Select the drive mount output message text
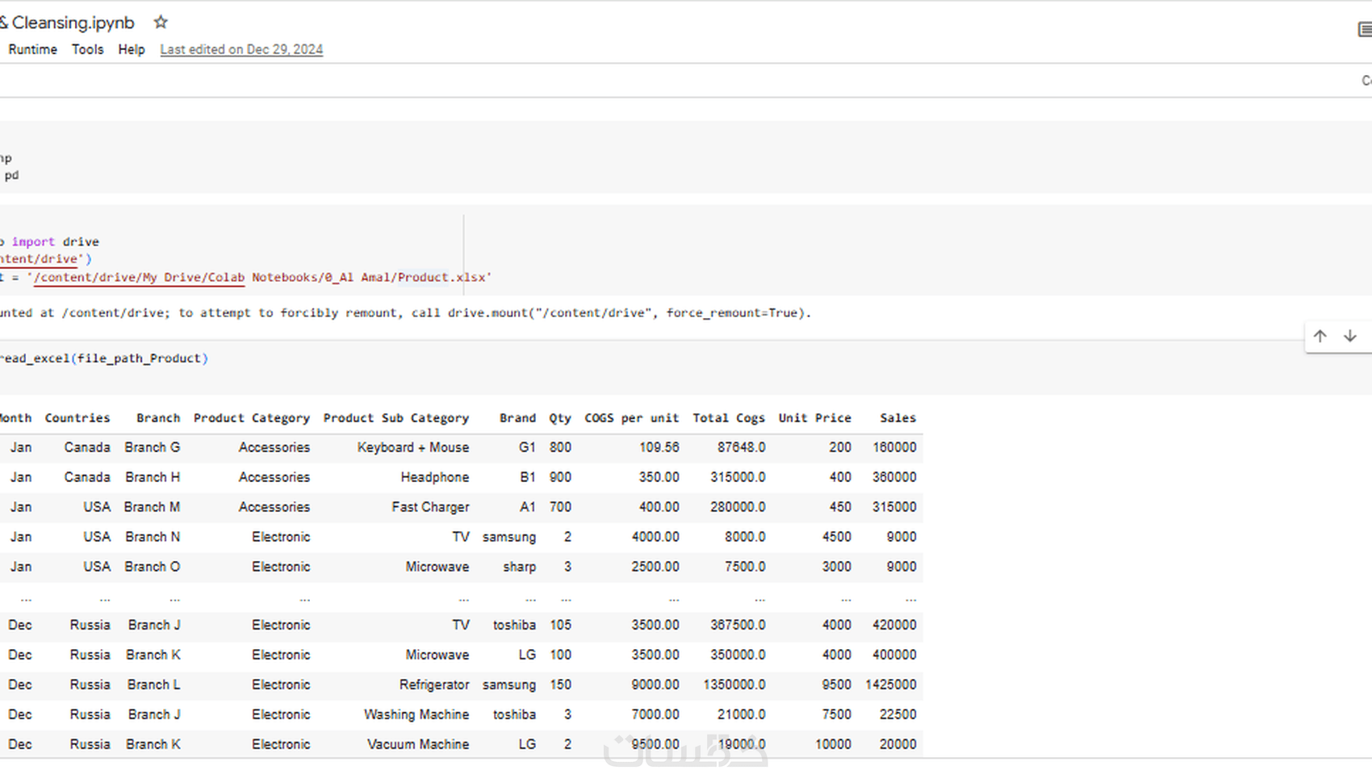This screenshot has height=783, width=1372. coord(405,312)
